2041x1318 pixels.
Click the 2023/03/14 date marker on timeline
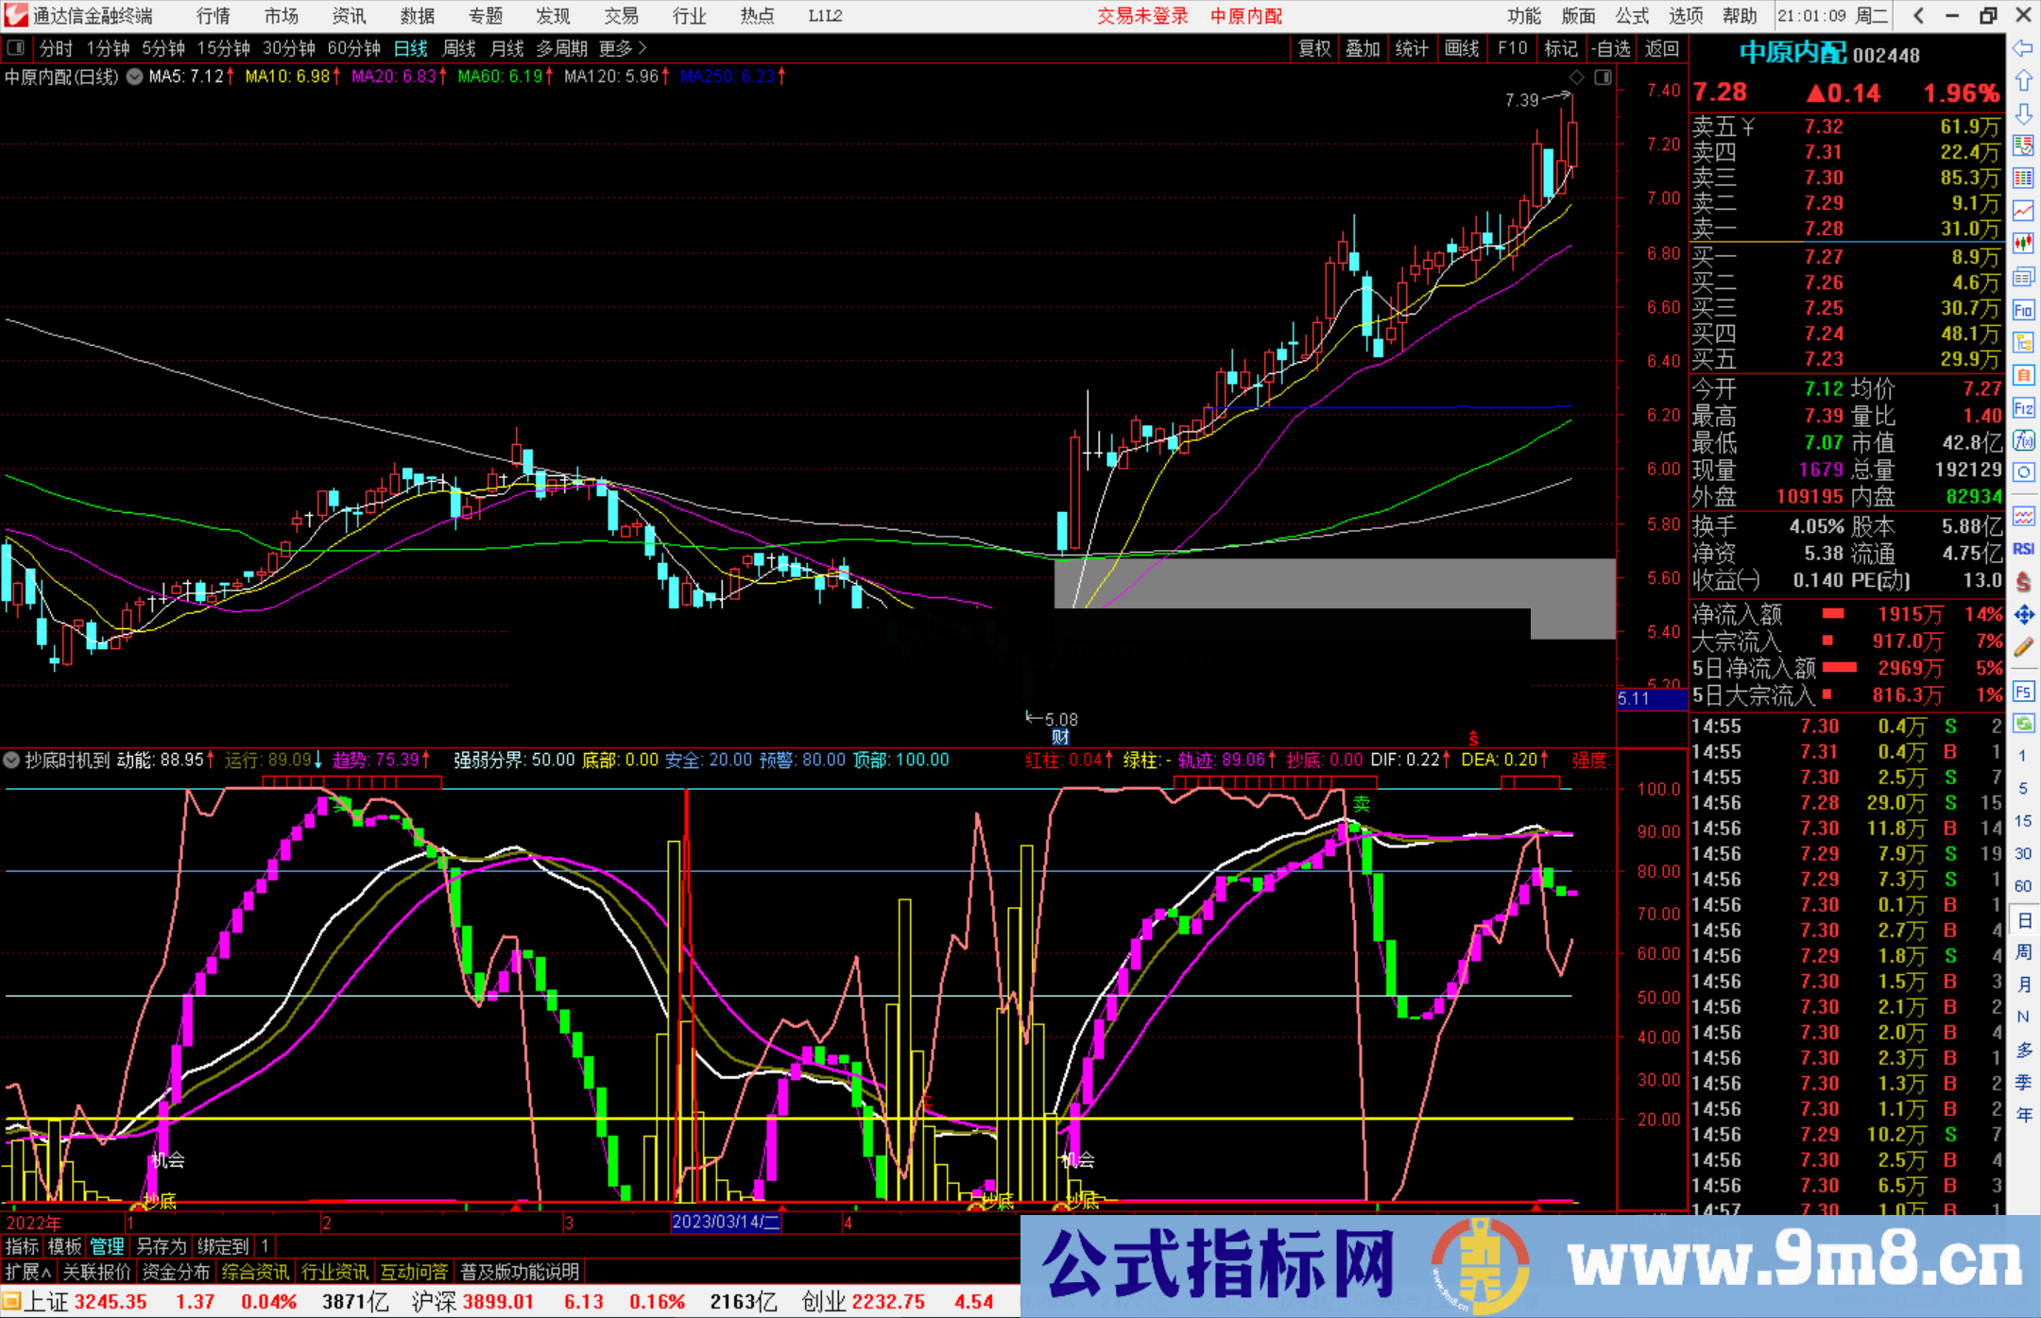(x=726, y=1222)
